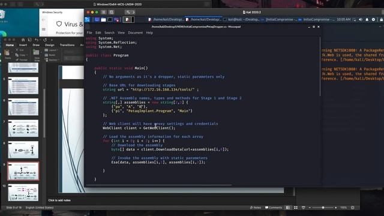Screen dimensions: 384x216
Task: Switch to the PowerPoint Transitions tab
Action: pos(67,45)
